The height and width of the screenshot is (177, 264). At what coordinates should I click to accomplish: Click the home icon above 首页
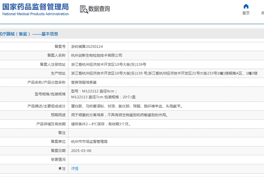point(246,6)
